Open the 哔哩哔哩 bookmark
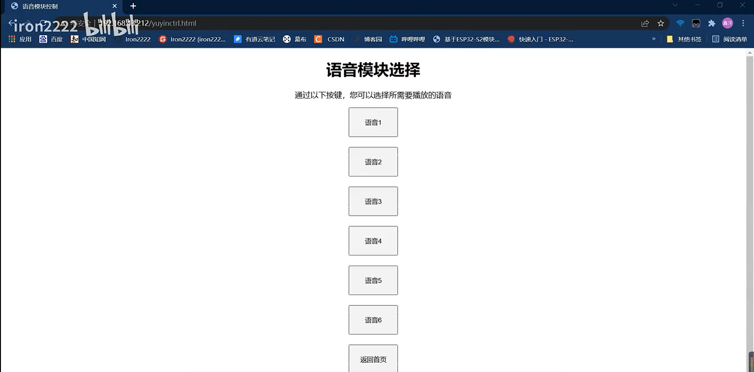The height and width of the screenshot is (372, 754). (407, 39)
